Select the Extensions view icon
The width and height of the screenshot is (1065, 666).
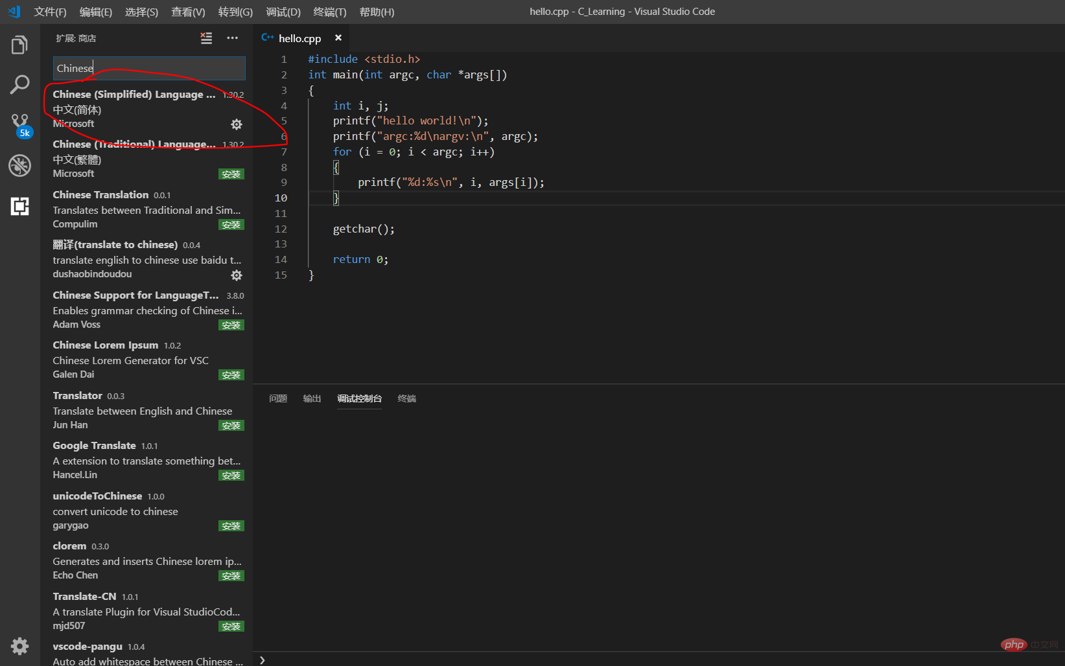tap(19, 206)
